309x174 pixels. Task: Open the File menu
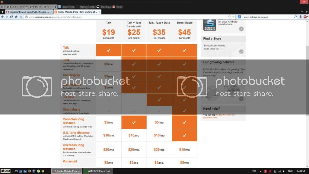3,7
